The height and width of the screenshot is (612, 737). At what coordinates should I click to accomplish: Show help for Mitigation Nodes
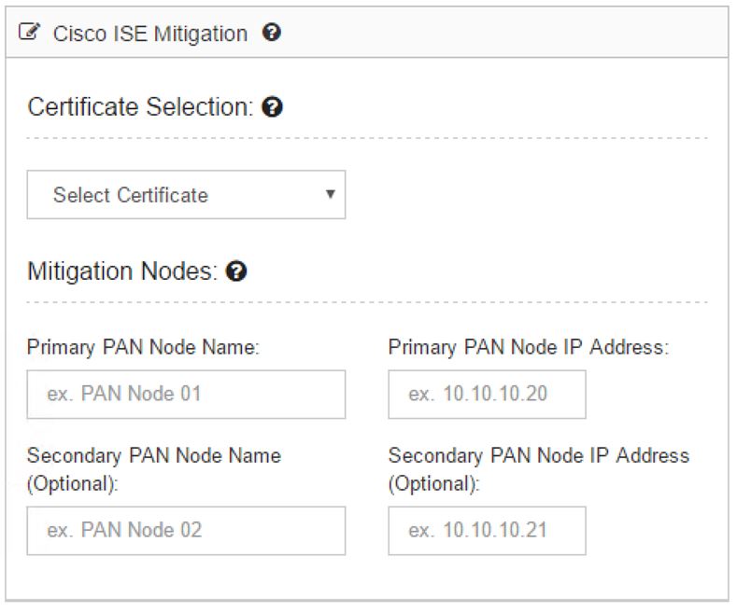pos(236,271)
